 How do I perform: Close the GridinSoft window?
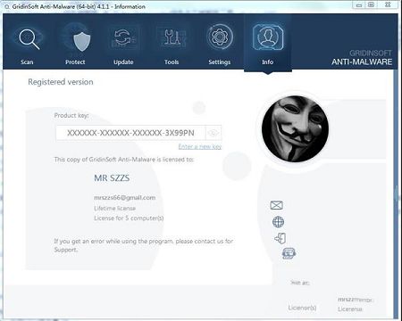click(x=388, y=4)
